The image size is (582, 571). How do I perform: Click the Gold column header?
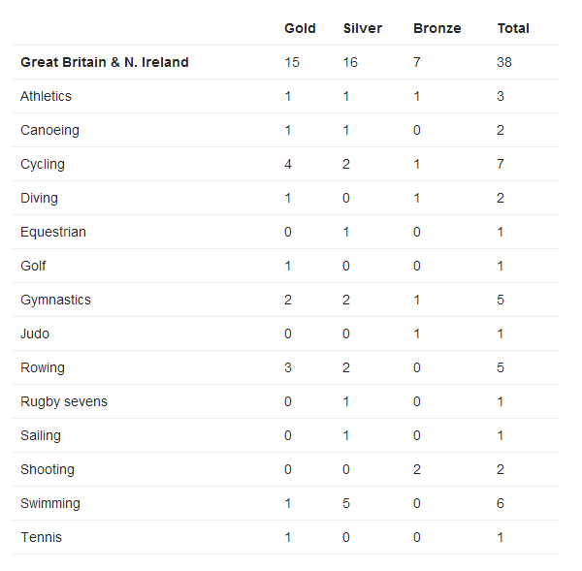pos(300,28)
